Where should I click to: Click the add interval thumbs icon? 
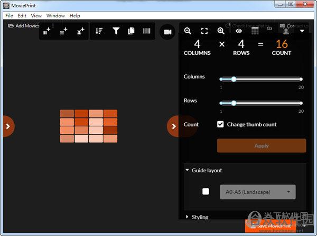pos(46,31)
